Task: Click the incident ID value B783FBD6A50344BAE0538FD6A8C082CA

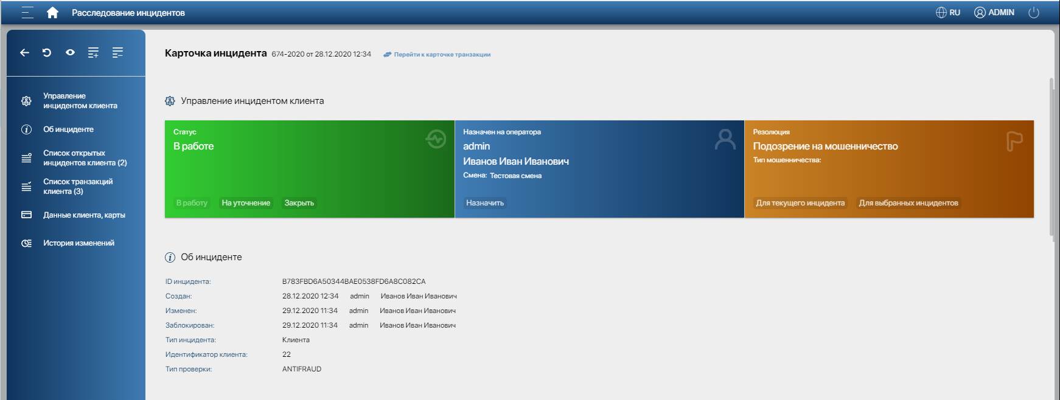Action: click(x=354, y=281)
